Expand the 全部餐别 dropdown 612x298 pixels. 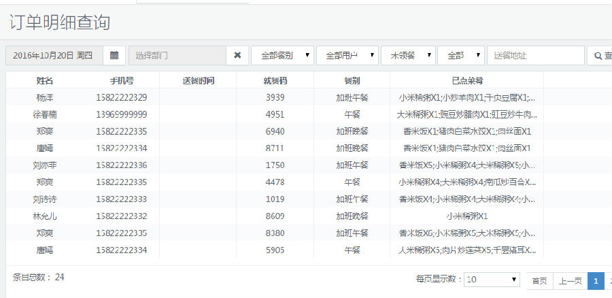282,55
